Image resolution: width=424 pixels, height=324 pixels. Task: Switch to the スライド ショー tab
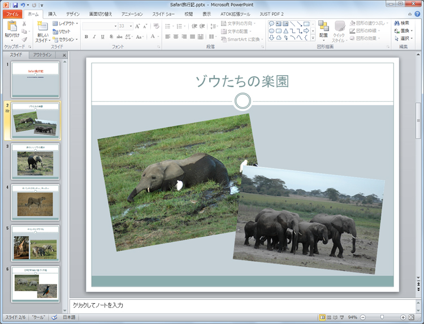pos(163,14)
